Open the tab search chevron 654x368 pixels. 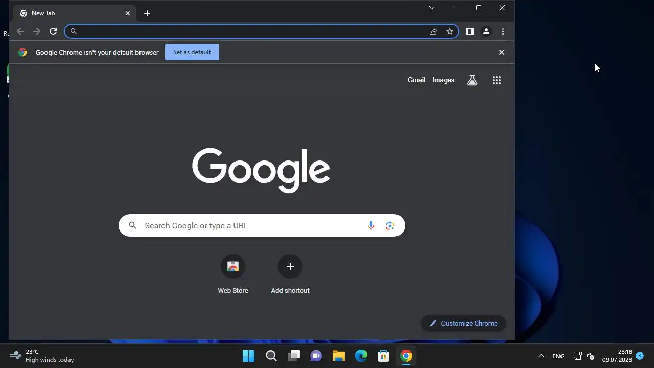(x=432, y=8)
